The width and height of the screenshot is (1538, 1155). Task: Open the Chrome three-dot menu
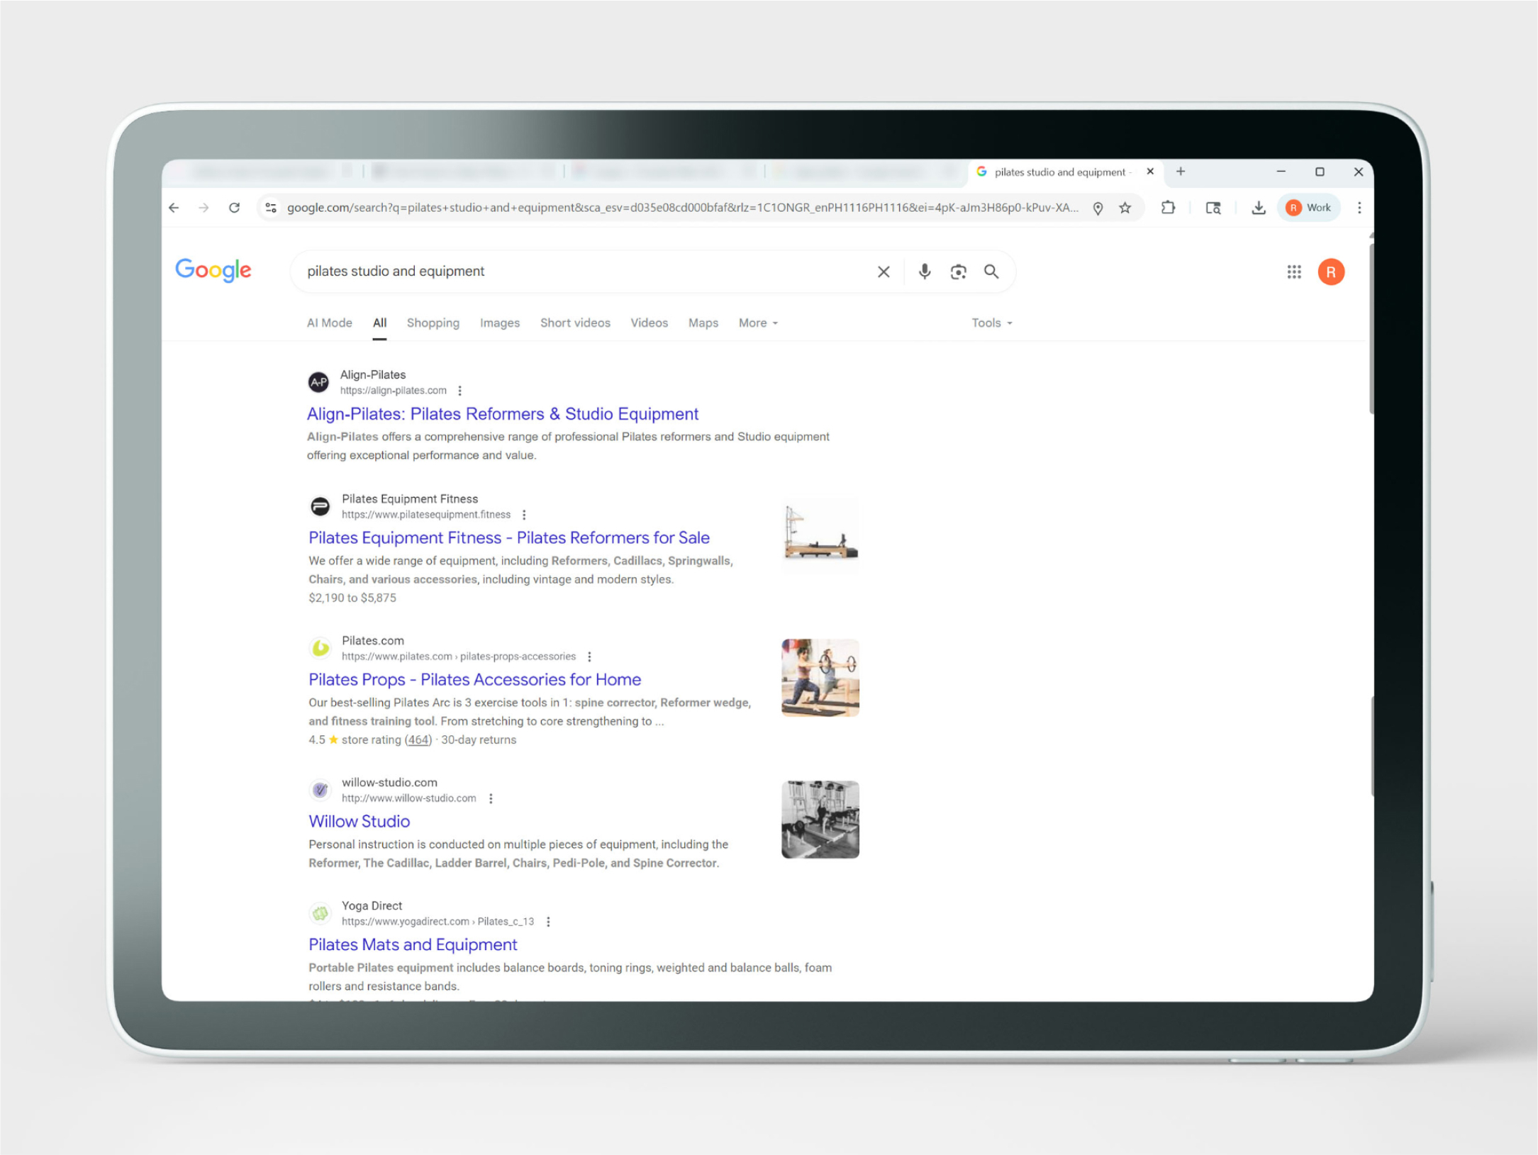(1359, 208)
